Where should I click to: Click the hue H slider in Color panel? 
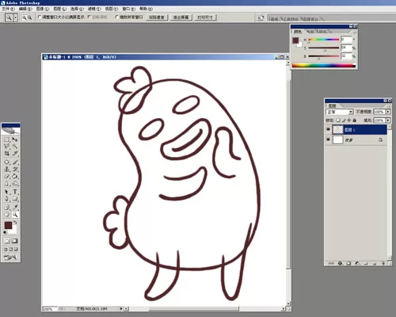point(324,40)
